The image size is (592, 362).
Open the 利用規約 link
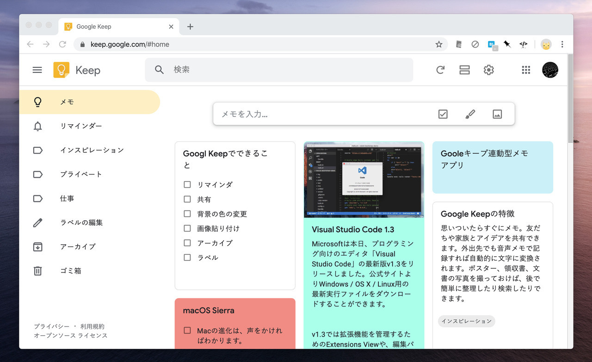(92, 326)
